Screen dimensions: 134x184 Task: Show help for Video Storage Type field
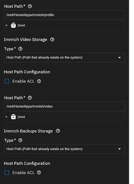click(20, 49)
